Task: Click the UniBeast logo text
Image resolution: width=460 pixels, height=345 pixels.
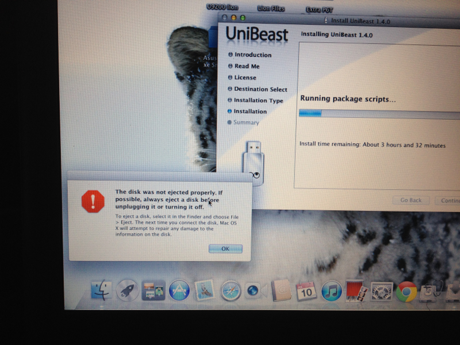Action: (257, 34)
